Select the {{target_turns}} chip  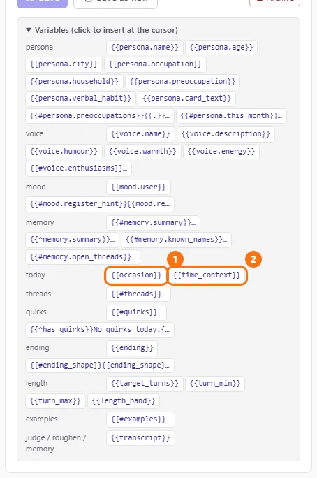click(145, 384)
